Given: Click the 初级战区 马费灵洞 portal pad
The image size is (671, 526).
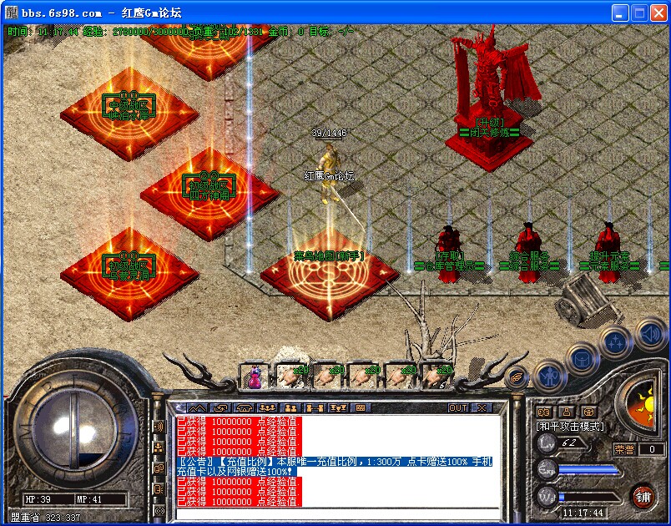Looking at the screenshot, I should tap(129, 274).
